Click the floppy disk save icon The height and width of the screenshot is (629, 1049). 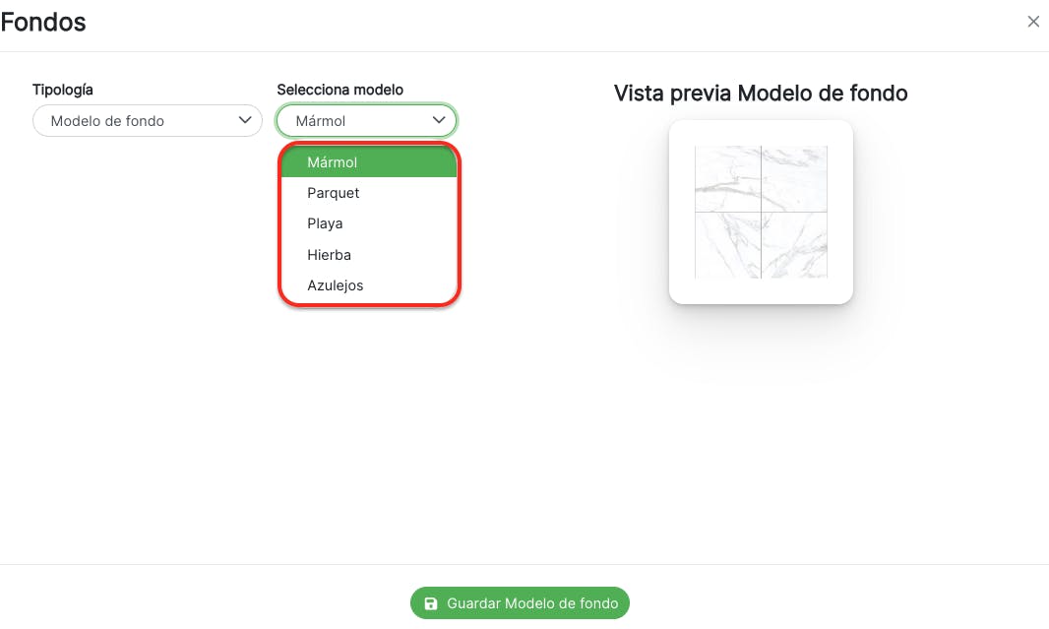431,603
